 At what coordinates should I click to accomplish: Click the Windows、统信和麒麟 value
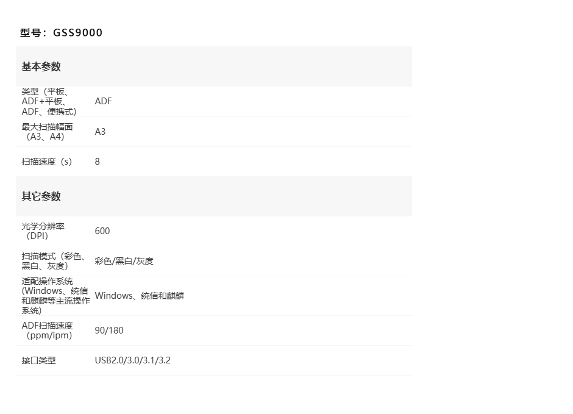(x=140, y=296)
